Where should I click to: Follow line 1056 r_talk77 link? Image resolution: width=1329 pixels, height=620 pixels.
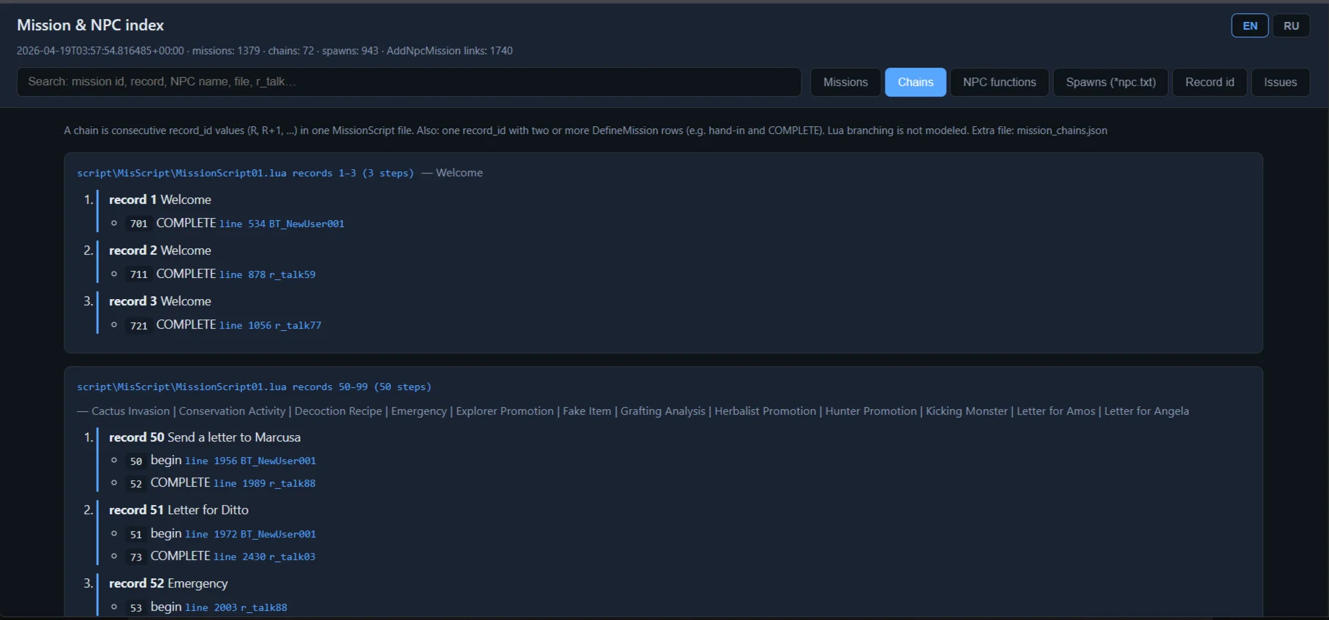point(270,326)
